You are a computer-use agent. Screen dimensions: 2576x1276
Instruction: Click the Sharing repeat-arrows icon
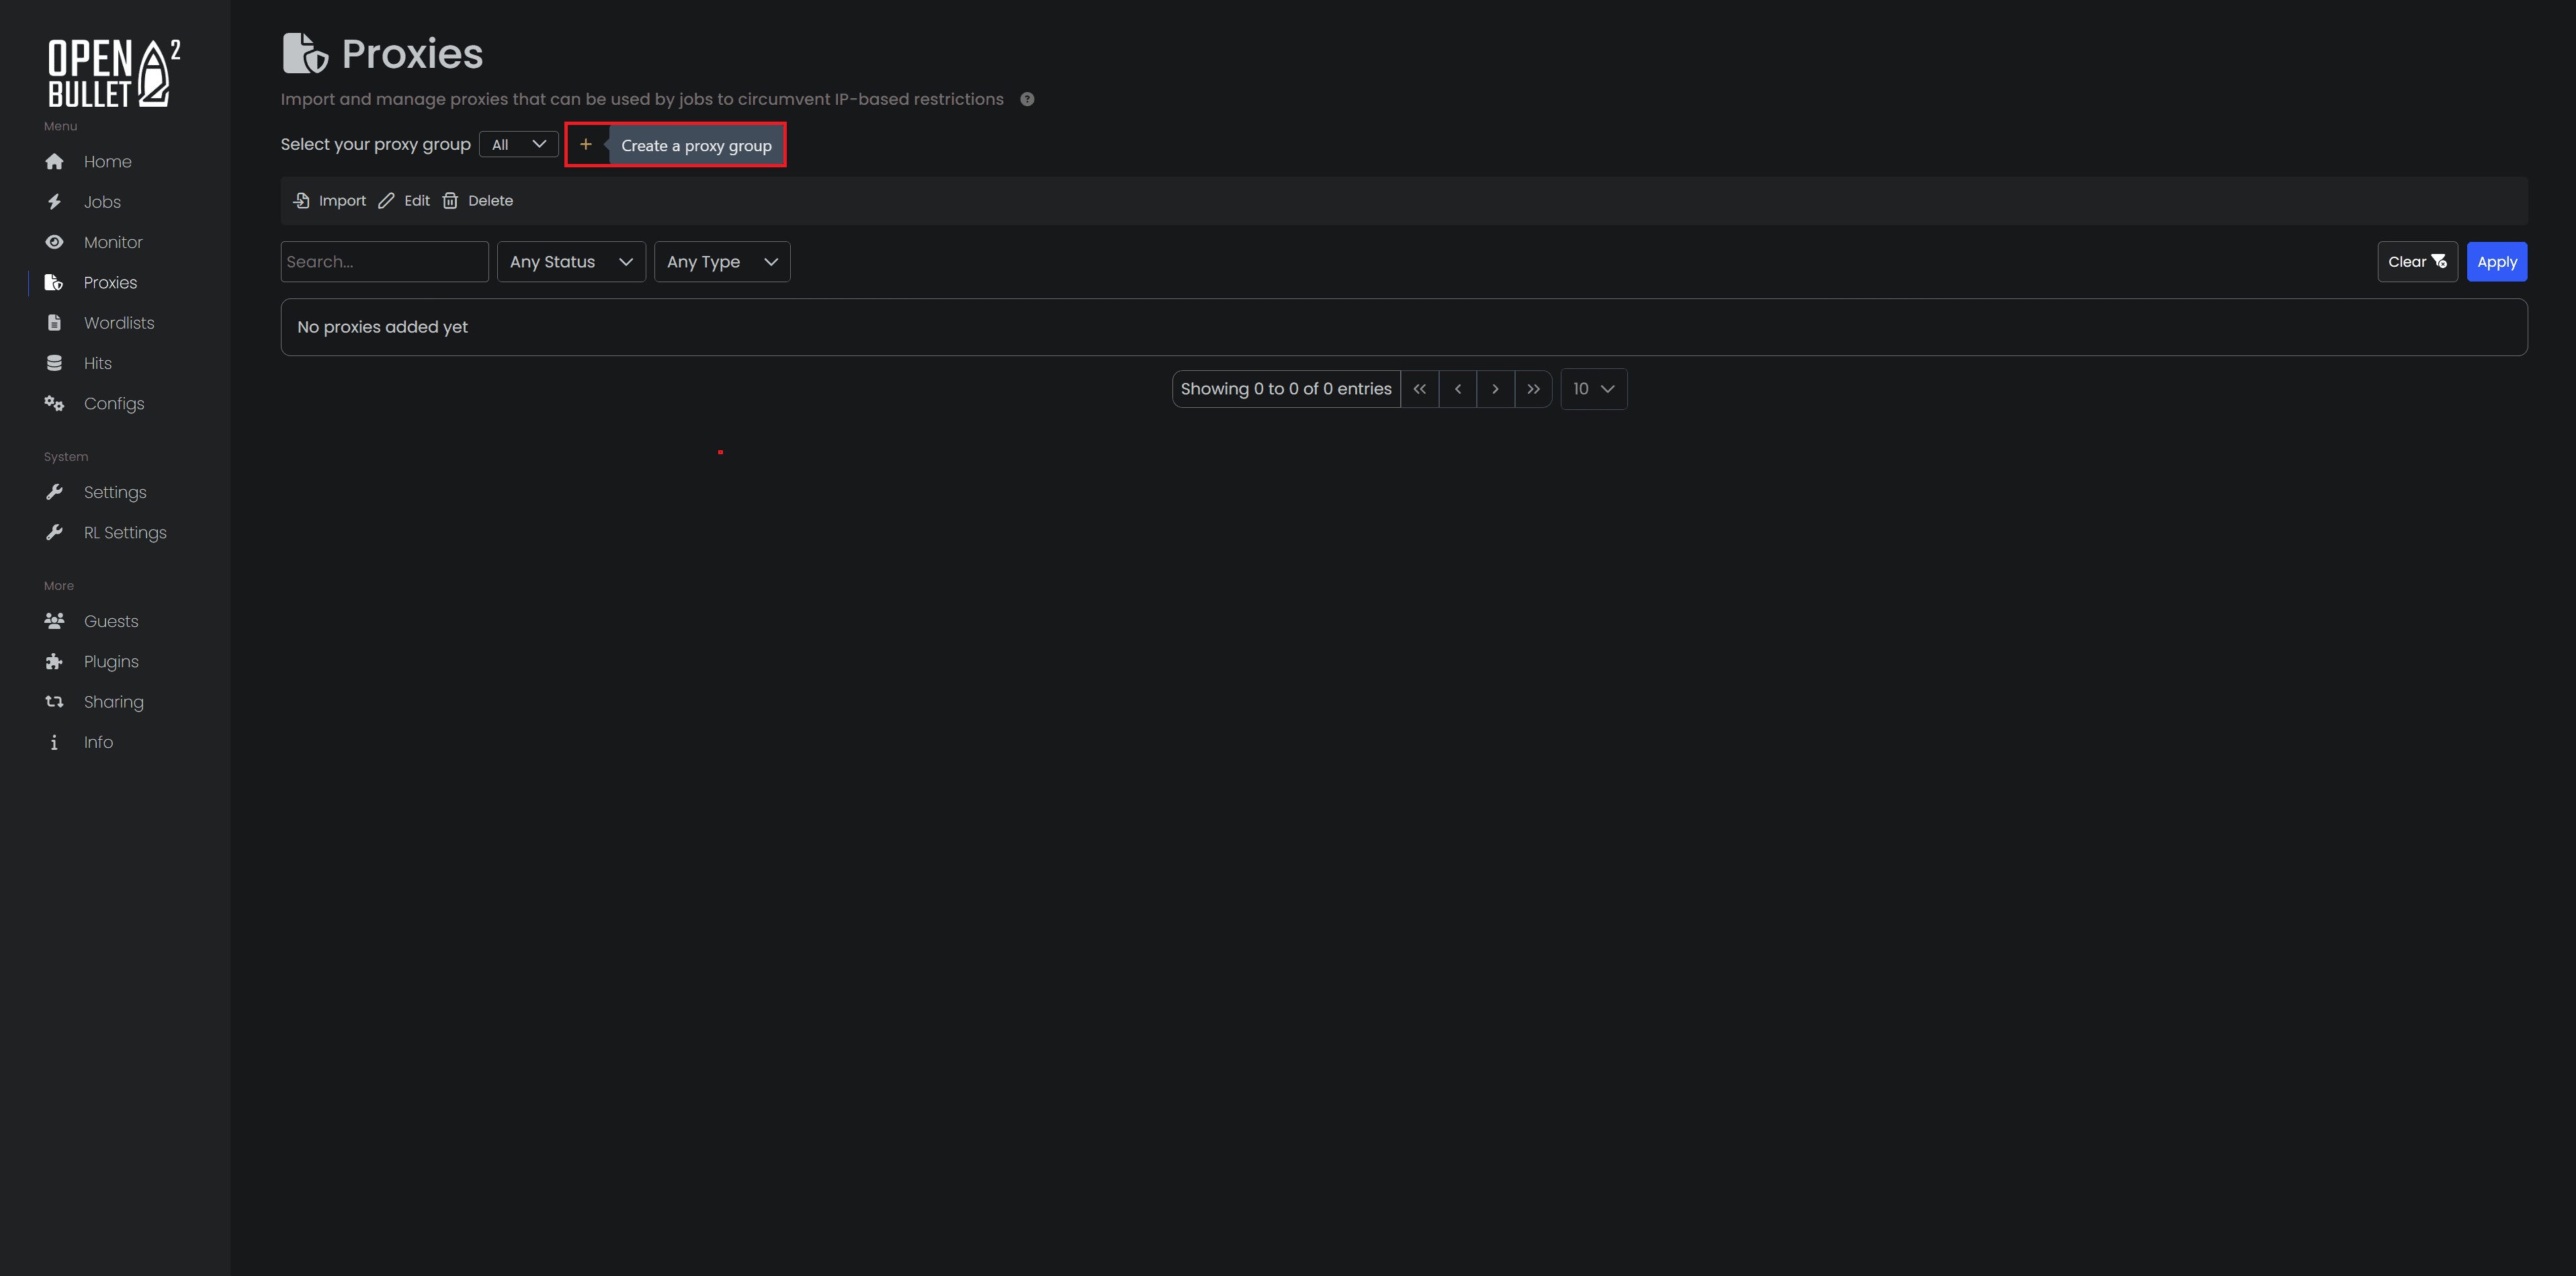coord(54,701)
